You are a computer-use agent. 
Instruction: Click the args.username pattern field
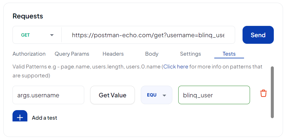pos(48,95)
